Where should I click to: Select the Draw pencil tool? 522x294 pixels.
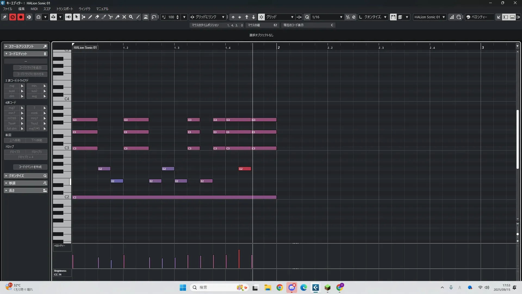click(x=90, y=17)
